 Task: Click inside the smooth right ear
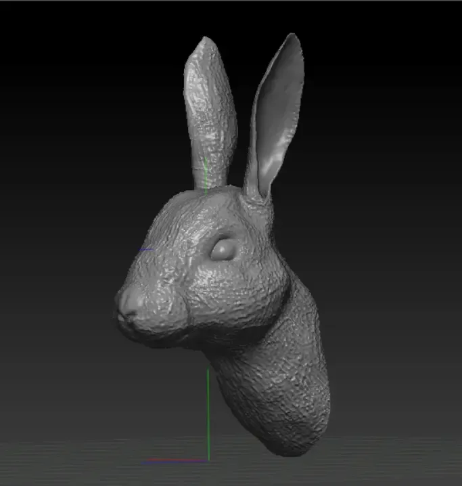point(277,116)
